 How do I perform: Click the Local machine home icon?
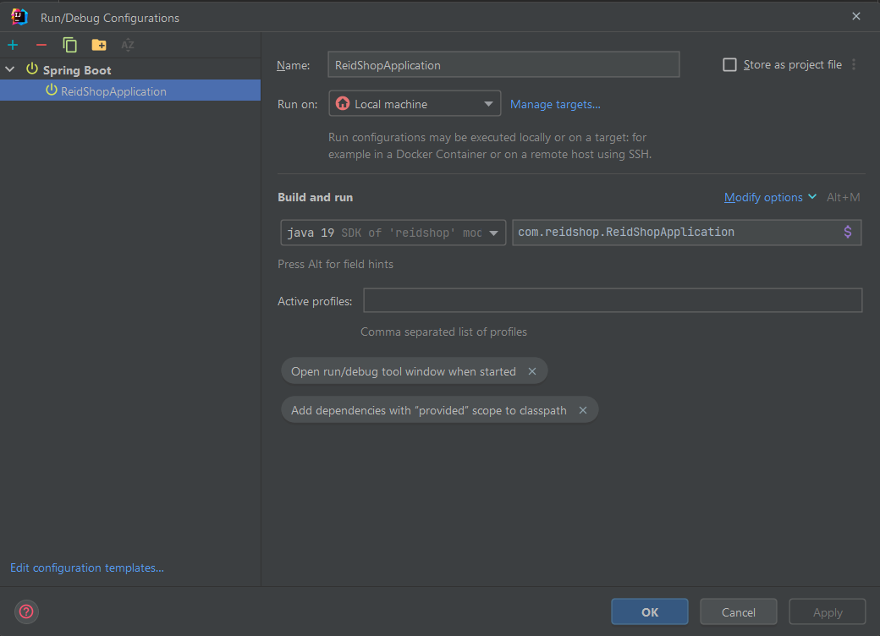(343, 104)
